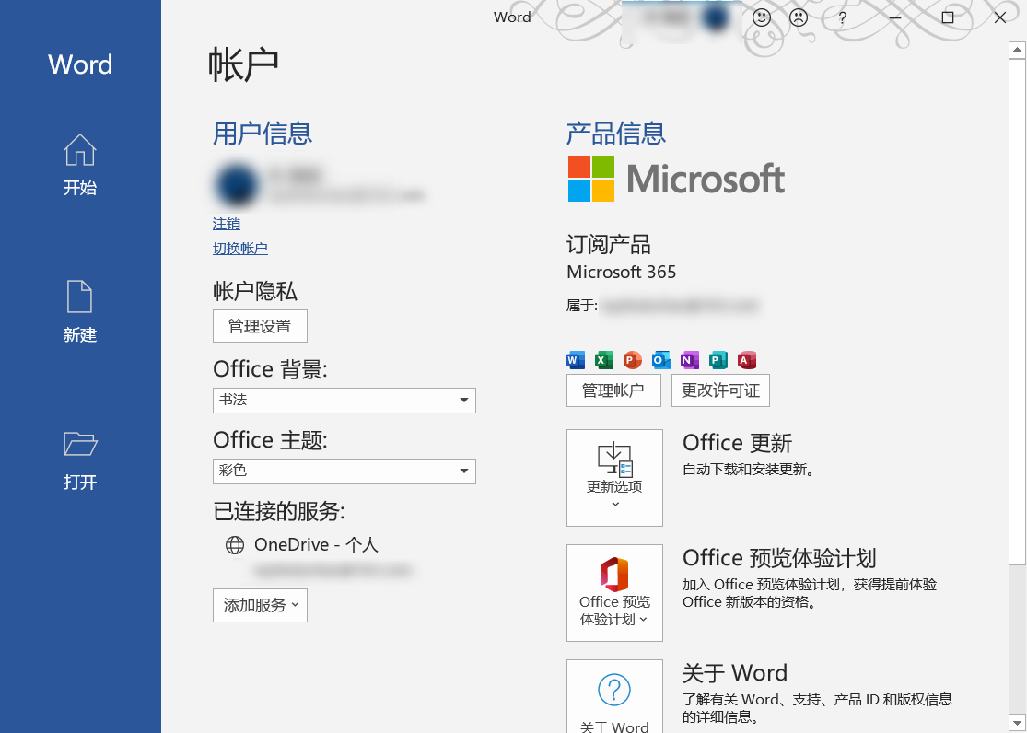
Task: Click the 关于 Word heading text
Action: coord(735,673)
